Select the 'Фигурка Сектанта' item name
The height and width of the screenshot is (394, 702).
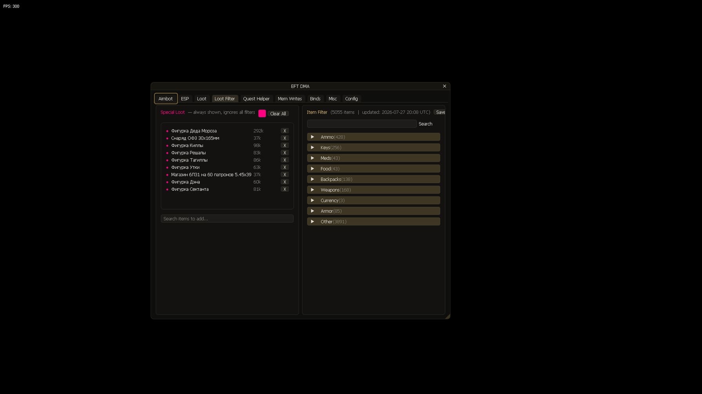point(190,189)
